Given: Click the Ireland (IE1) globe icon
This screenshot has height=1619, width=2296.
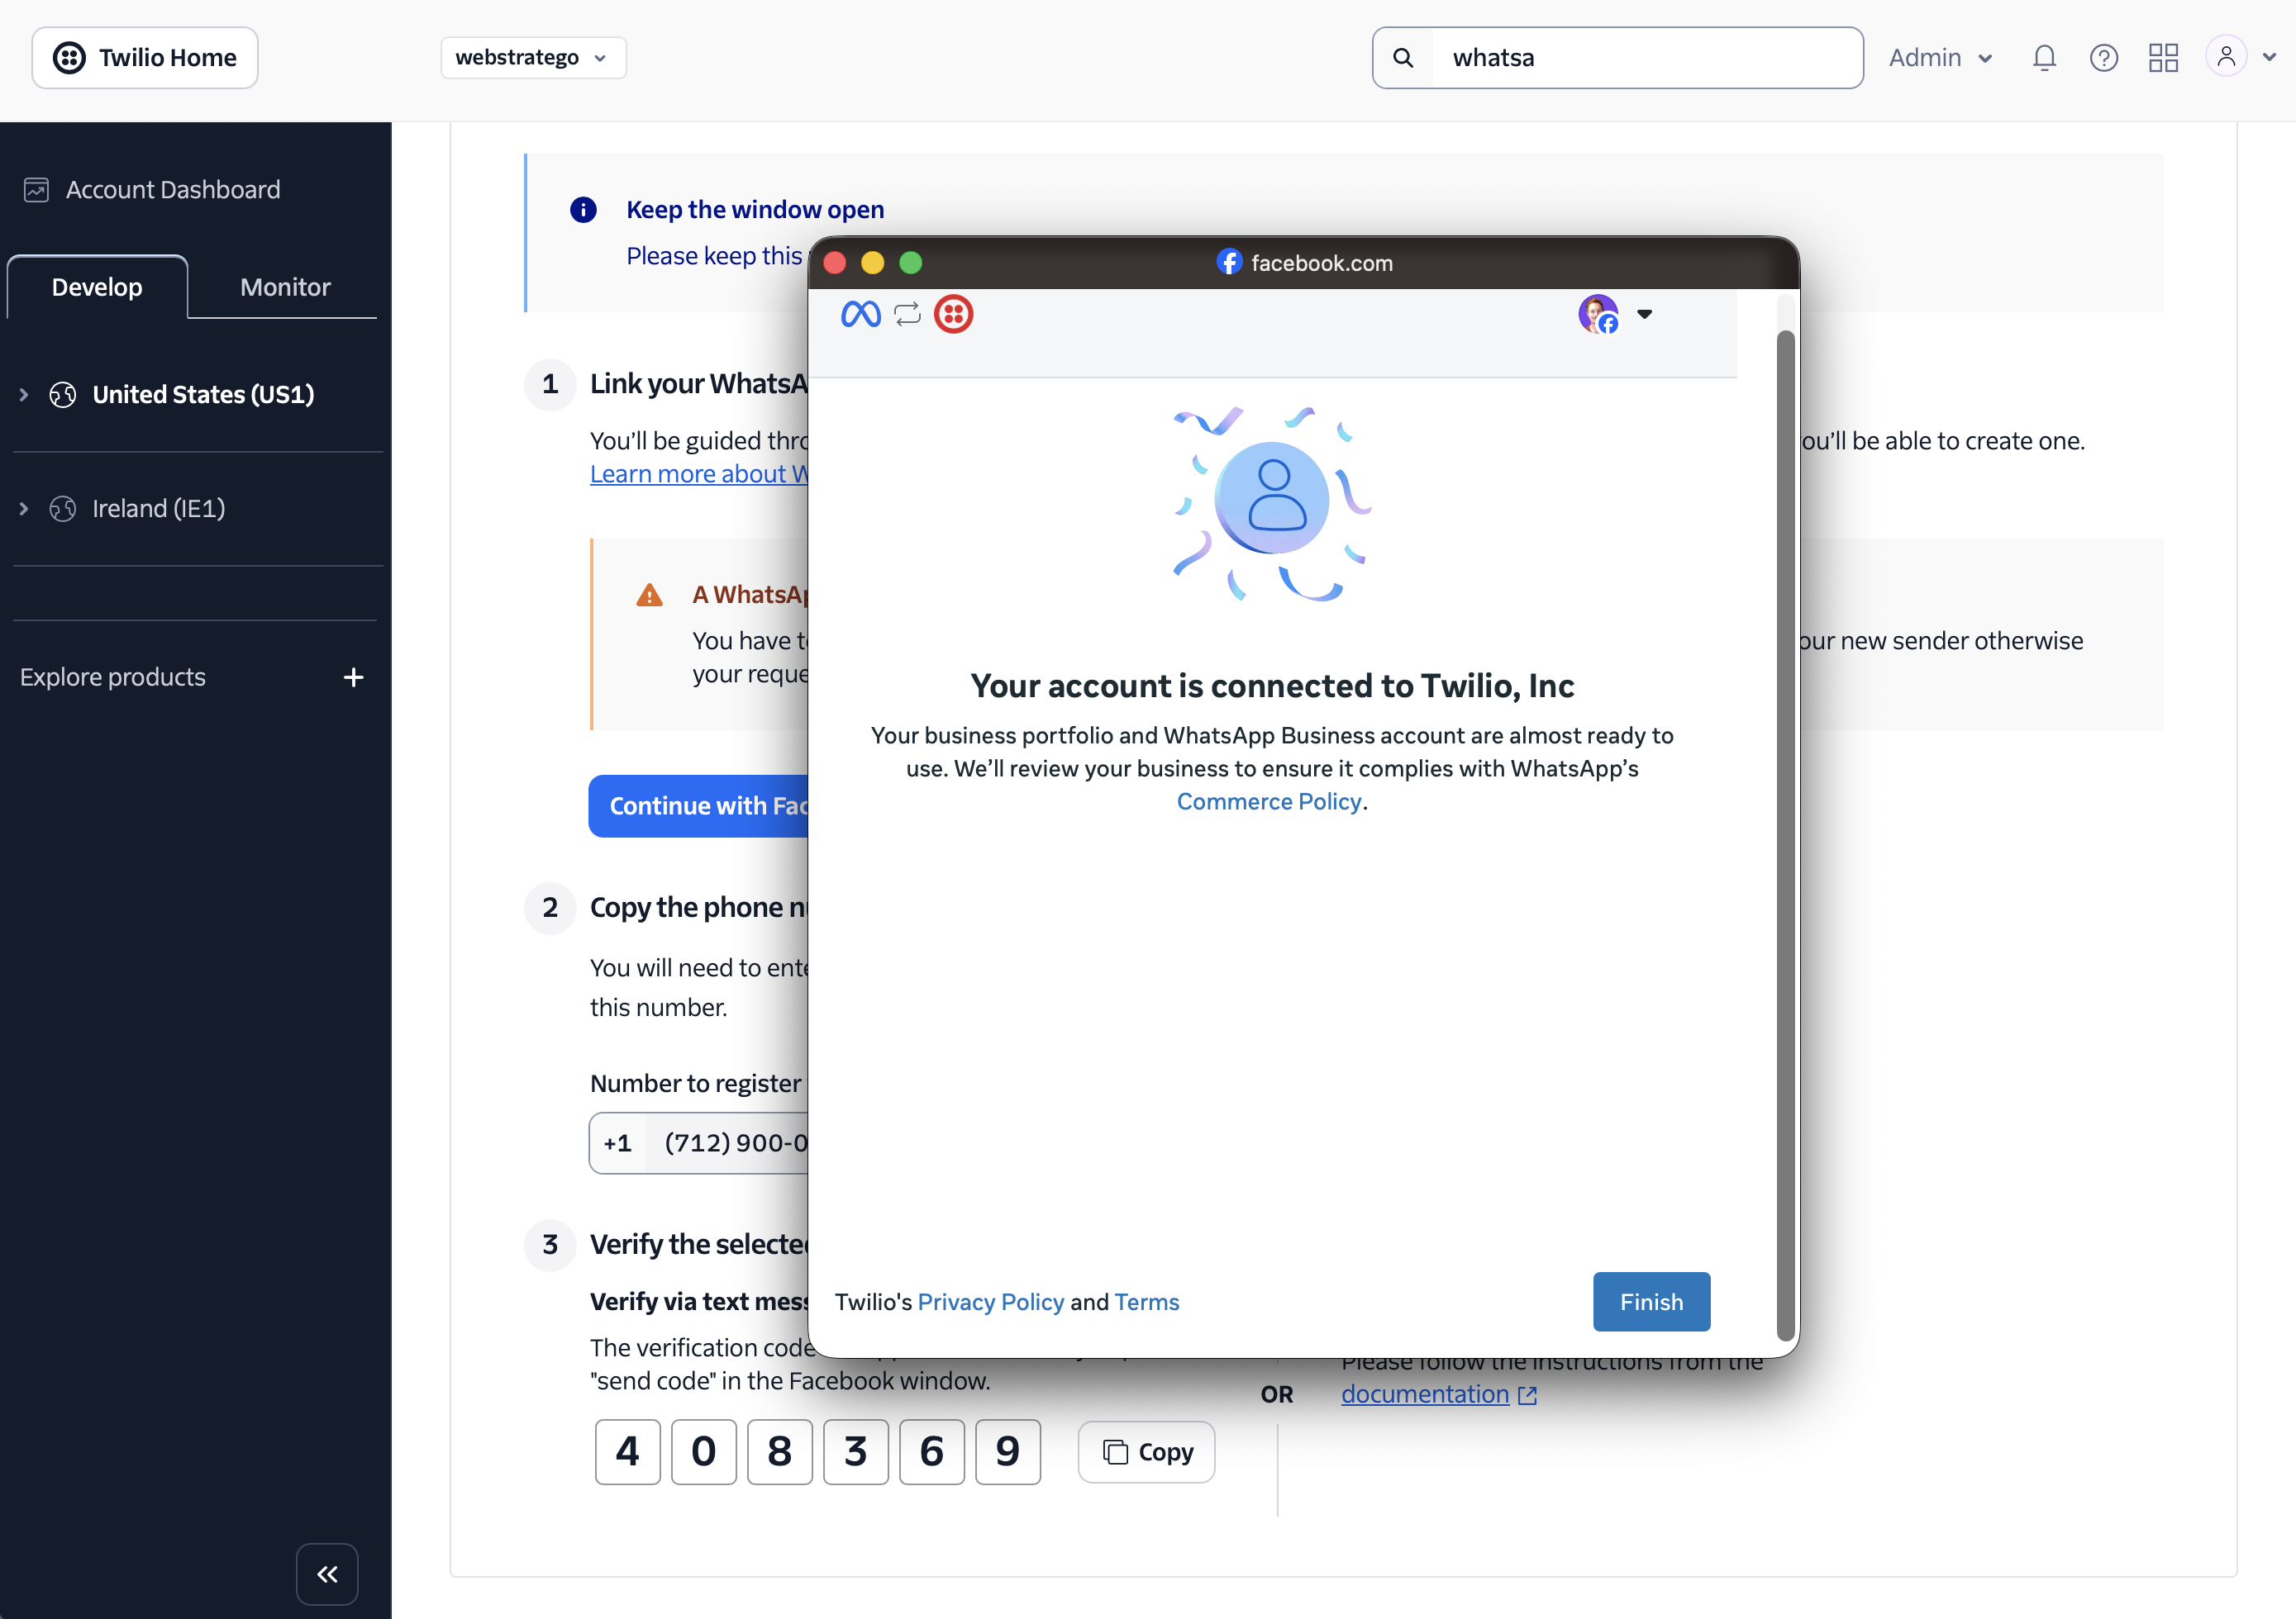Looking at the screenshot, I should 62,509.
